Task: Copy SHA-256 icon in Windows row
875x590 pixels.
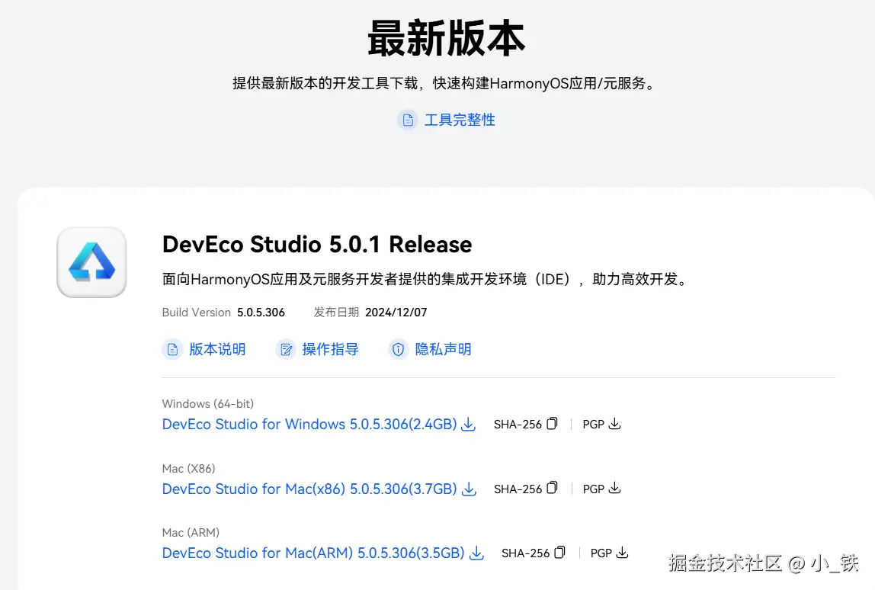Action: click(552, 424)
